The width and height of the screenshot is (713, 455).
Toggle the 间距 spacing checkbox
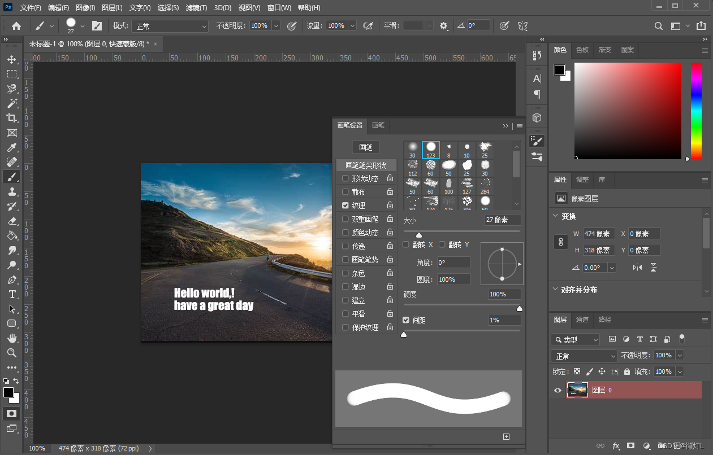[x=406, y=320]
